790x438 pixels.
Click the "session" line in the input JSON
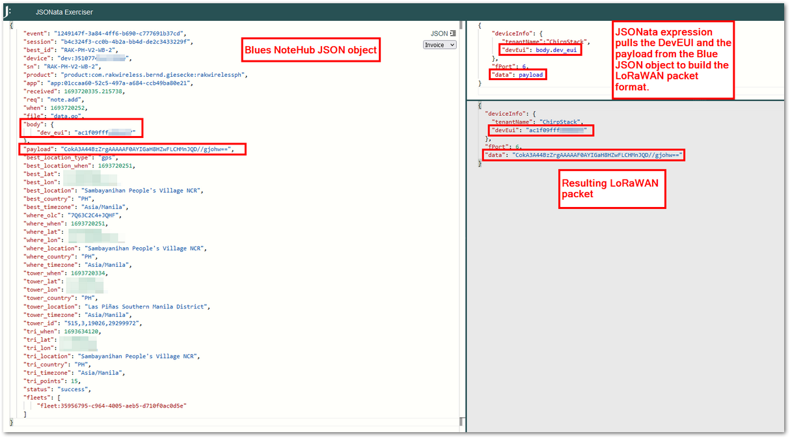(109, 41)
